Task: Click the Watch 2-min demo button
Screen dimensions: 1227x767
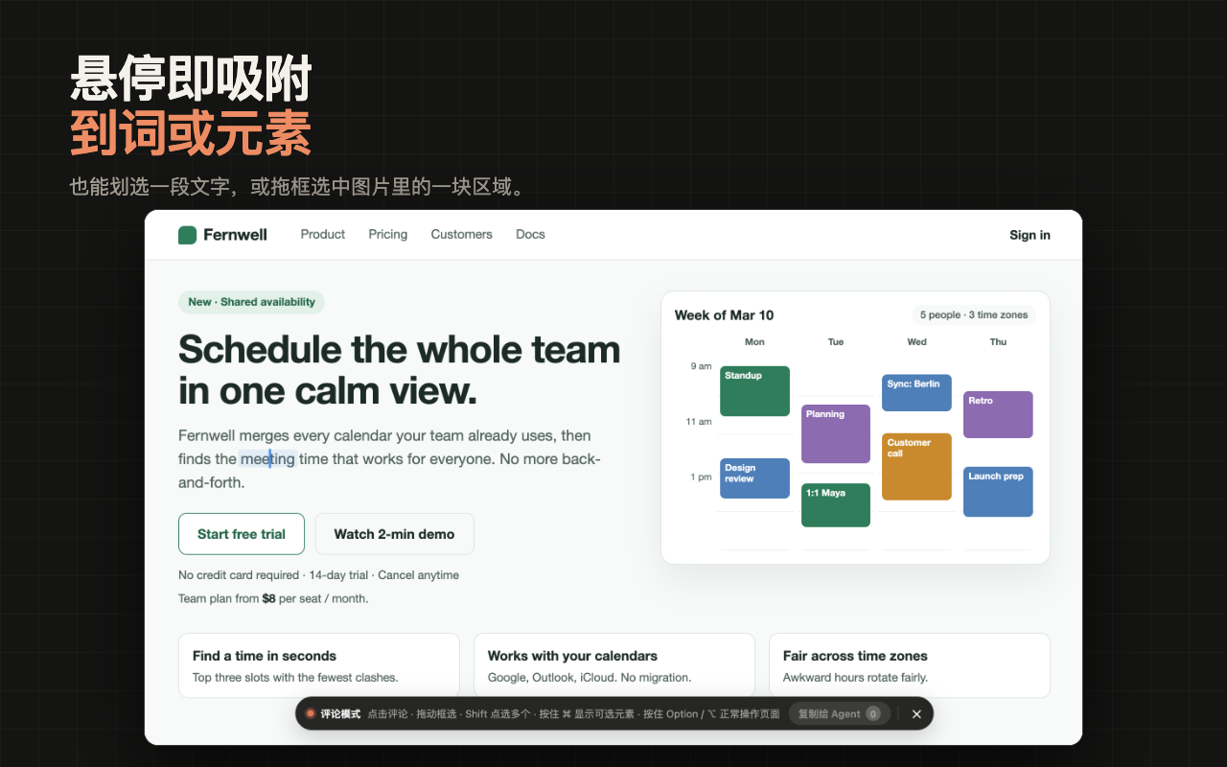Action: tap(394, 534)
